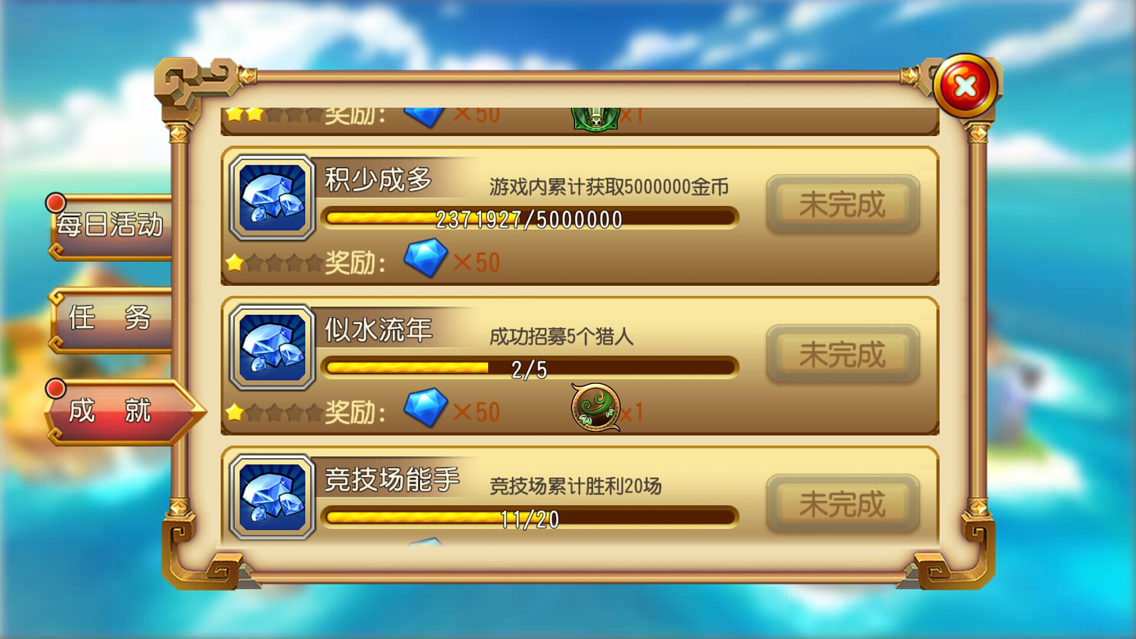
Task: Click the diamond icon for 竞技场能手 achievement
Action: click(x=272, y=497)
